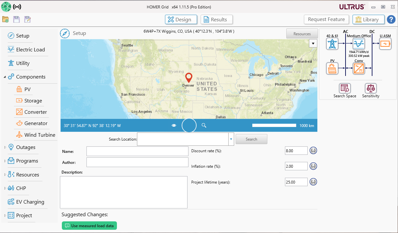Click the magnifier zoom icon on map bar

[x=204, y=125]
